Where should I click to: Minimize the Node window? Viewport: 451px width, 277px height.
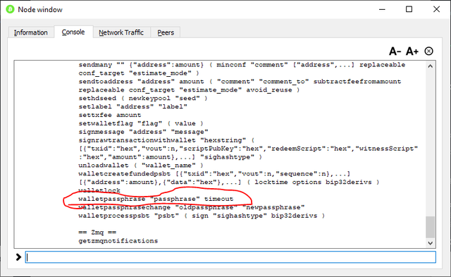point(382,9)
